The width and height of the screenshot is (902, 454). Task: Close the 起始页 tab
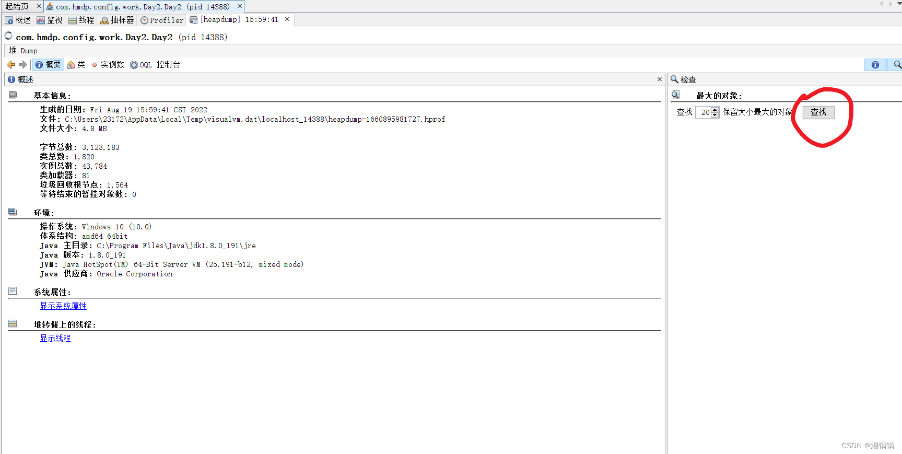tap(39, 6)
